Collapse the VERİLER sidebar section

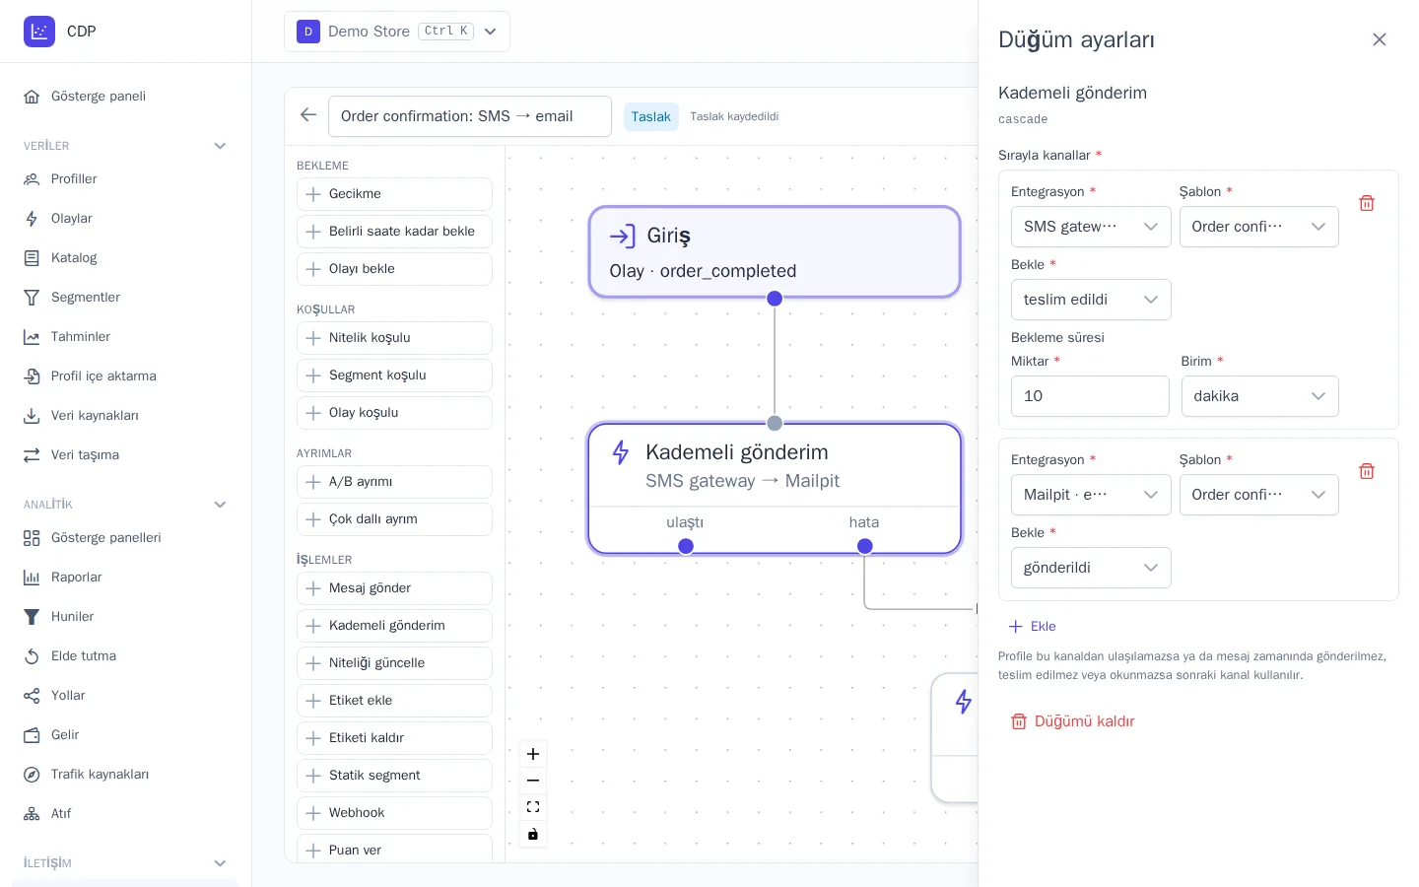220,146
